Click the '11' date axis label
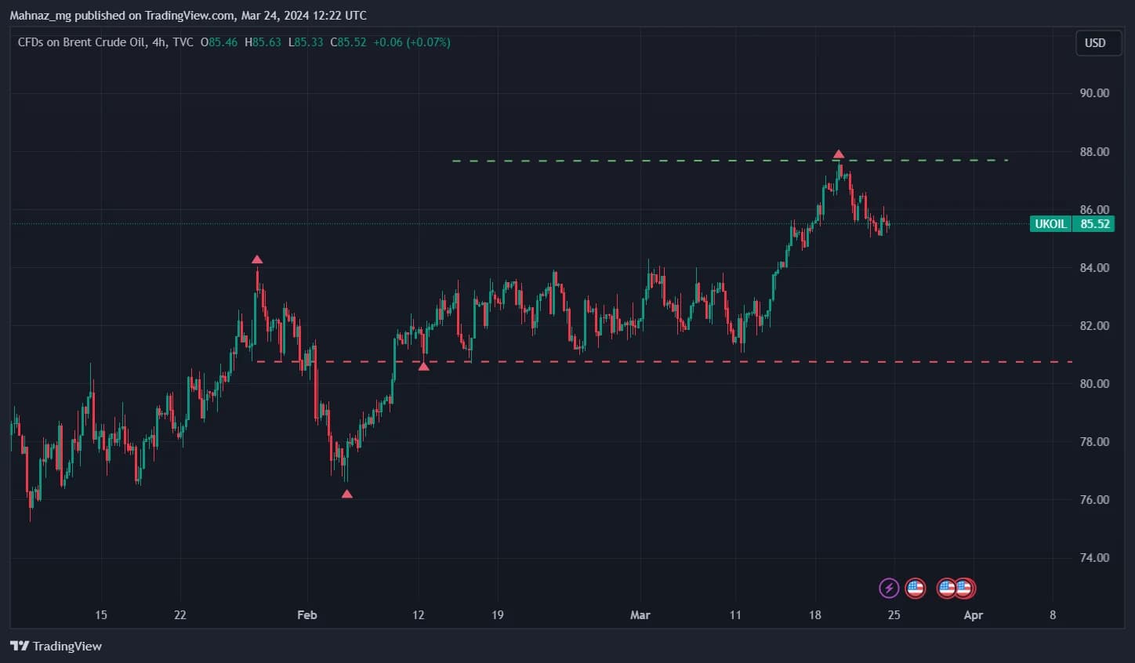 pos(735,615)
